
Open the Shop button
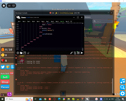[x=5, y=82]
